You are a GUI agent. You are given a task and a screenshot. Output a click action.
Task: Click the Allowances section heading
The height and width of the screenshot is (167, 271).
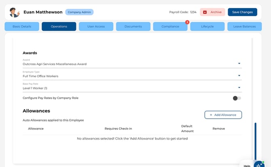pos(36,111)
